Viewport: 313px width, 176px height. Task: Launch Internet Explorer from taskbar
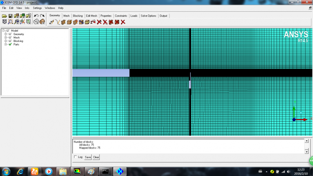(x=20, y=172)
